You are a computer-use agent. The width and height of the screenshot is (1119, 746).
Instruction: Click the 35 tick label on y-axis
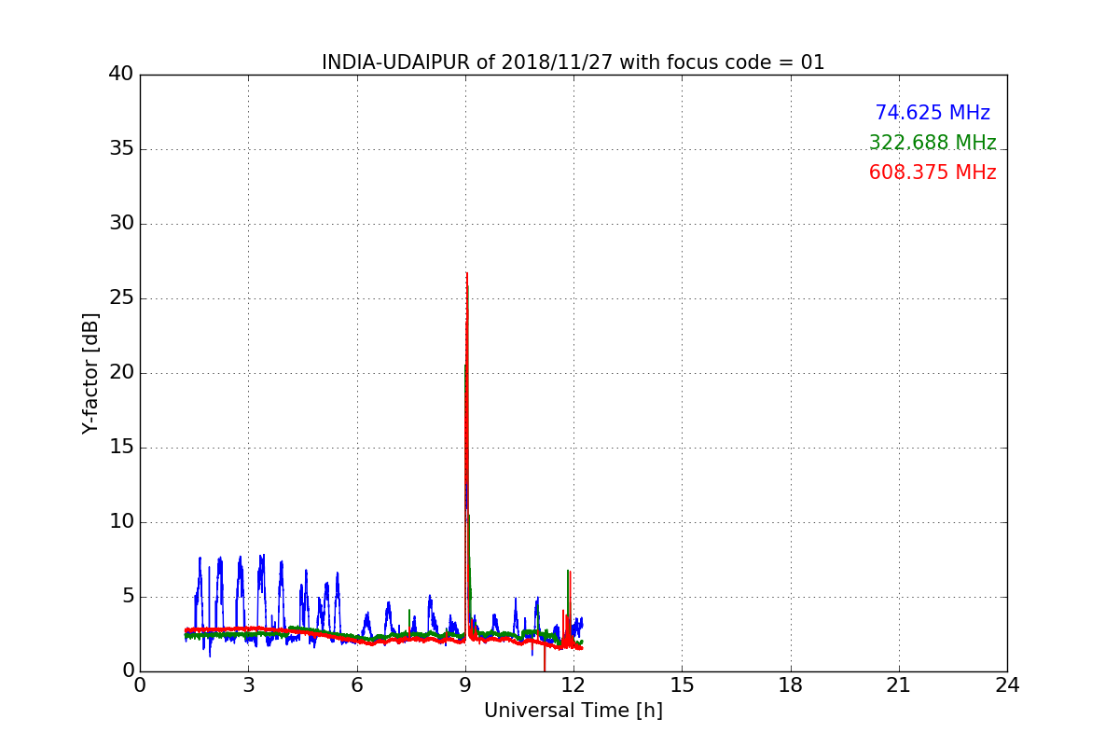point(121,149)
